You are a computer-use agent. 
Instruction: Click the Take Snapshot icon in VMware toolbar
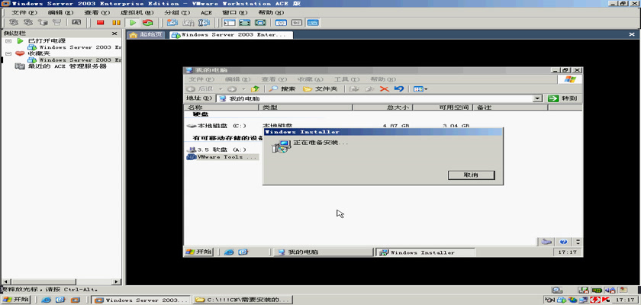[172, 22]
